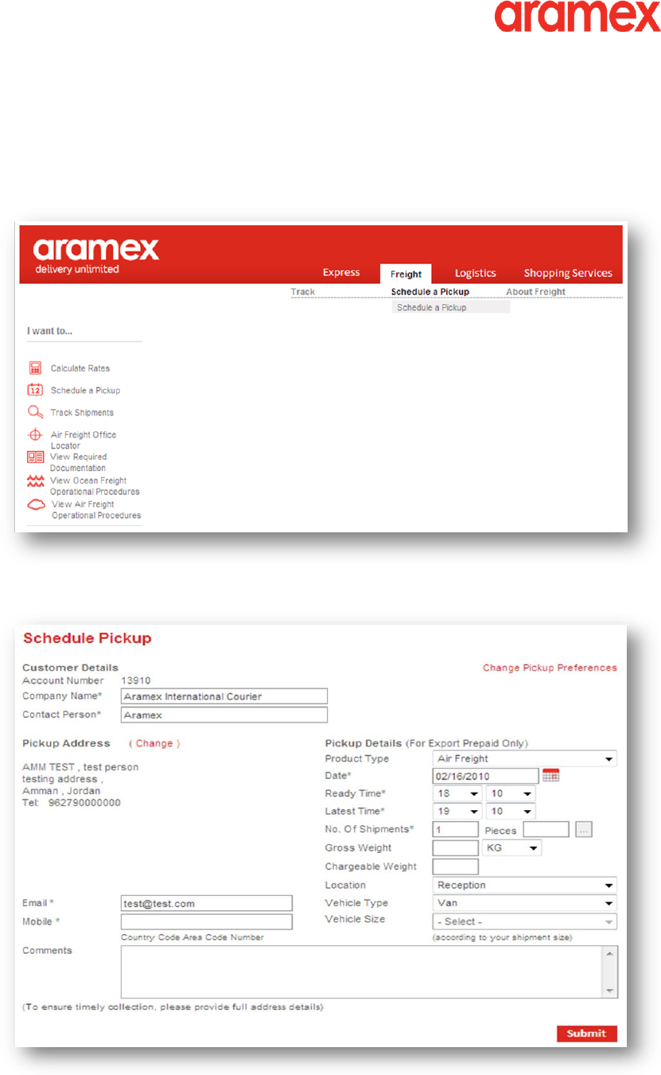The width and height of the screenshot is (661, 1075).
Task: Expand the Location dropdown
Action: coord(525,885)
